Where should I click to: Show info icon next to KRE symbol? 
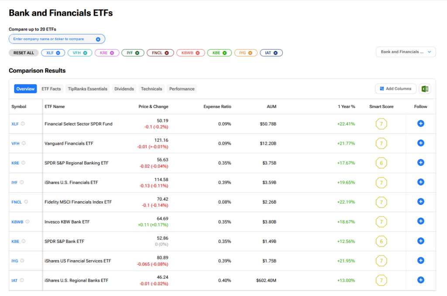pos(24,163)
